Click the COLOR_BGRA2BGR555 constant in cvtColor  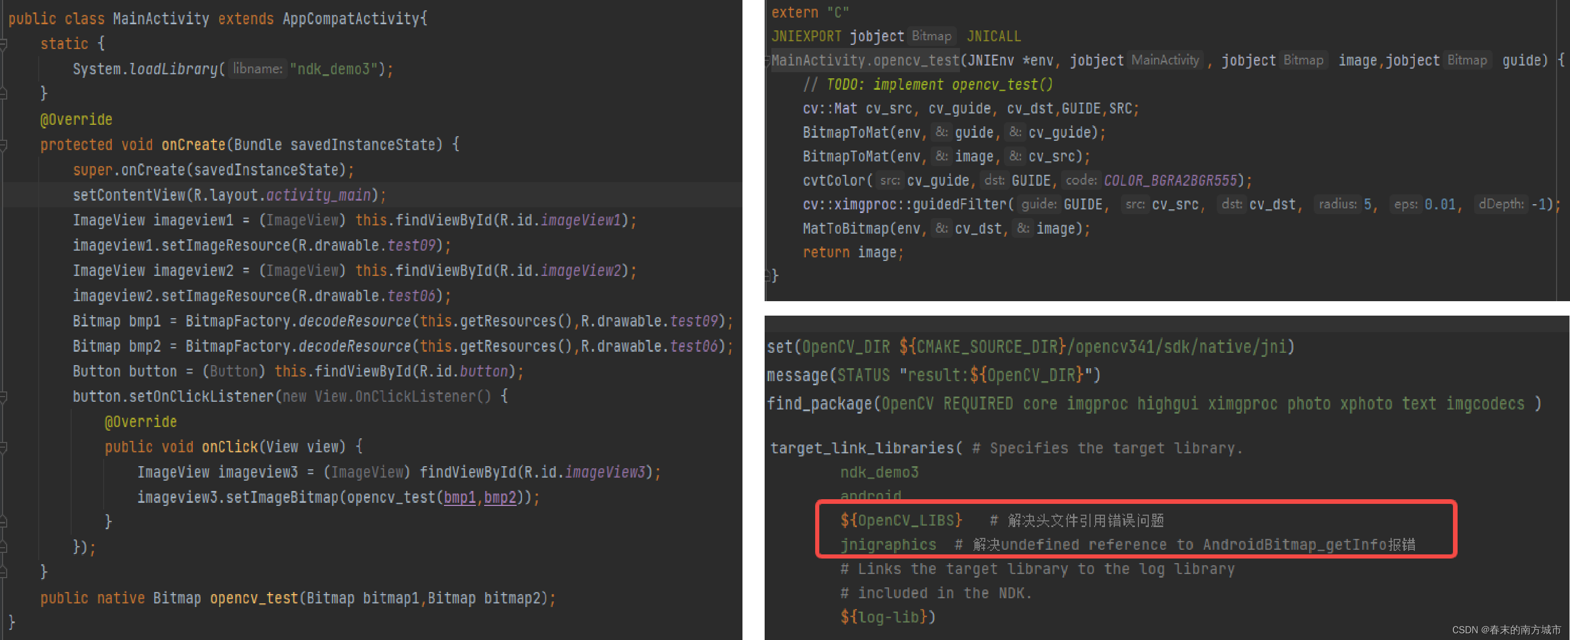point(1170,180)
